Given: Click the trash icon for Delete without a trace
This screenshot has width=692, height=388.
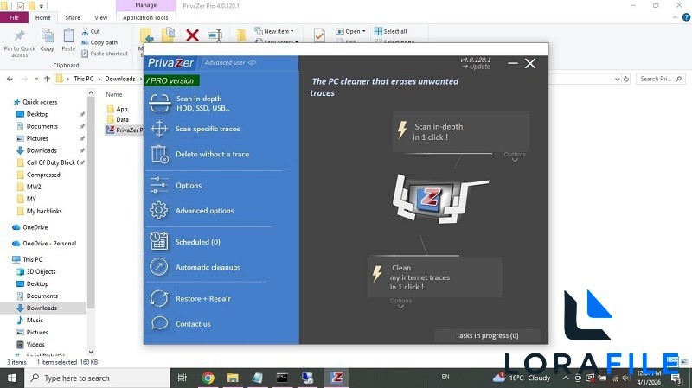Looking at the screenshot, I should pos(159,155).
